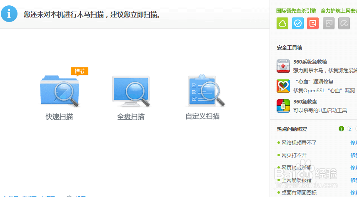This screenshot has height=197, width=357.
Task: Open the 360急救盘 USB disk icon
Action: pos(283,106)
